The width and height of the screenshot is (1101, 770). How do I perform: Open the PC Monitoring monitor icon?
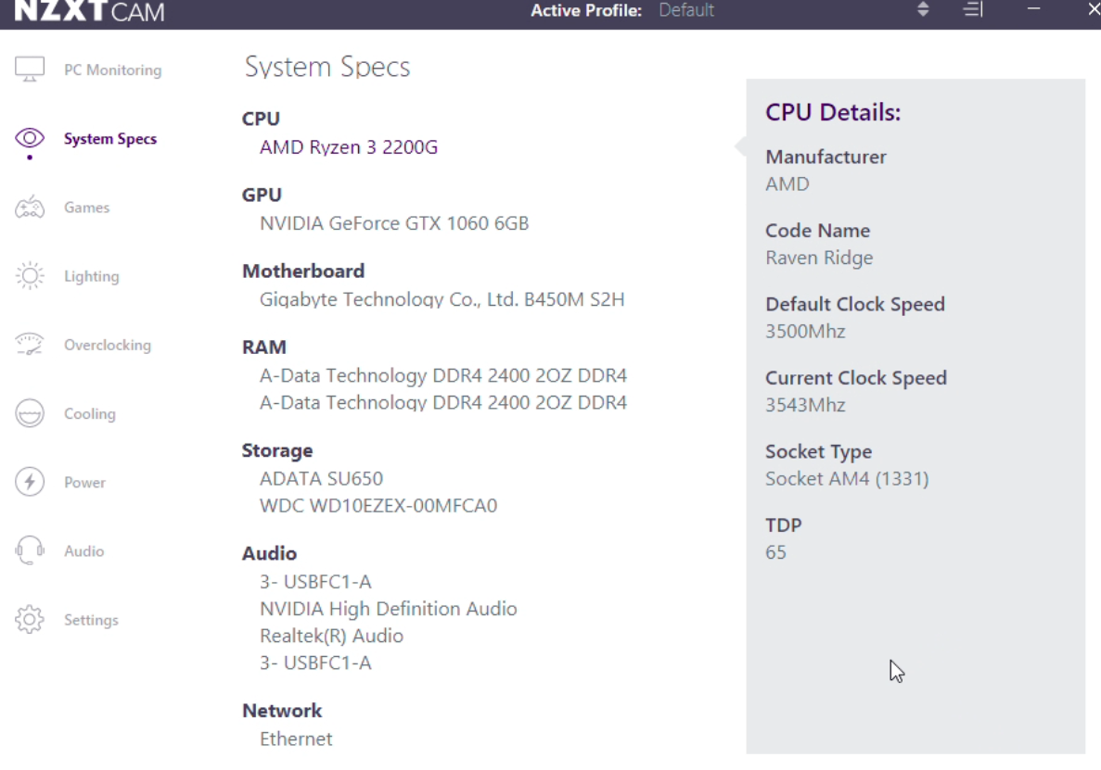pyautogui.click(x=30, y=70)
